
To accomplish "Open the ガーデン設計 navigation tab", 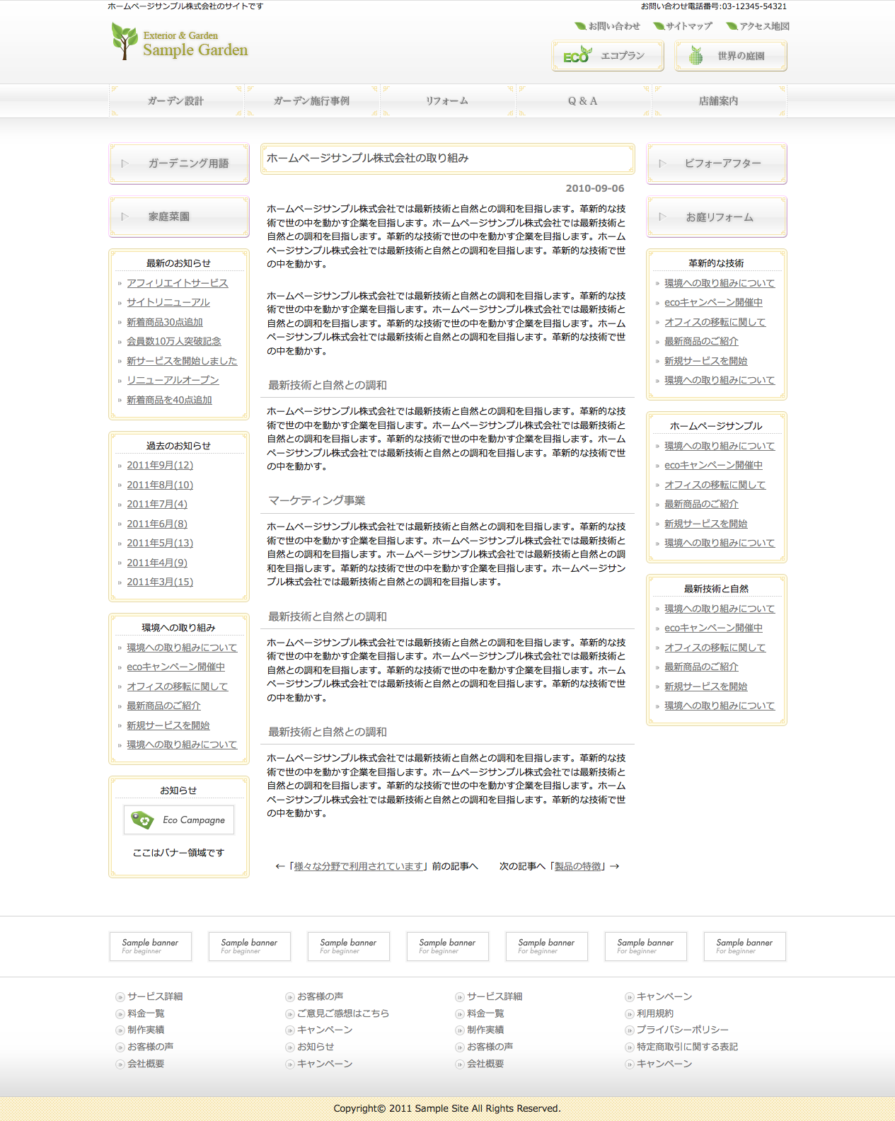I will (175, 101).
